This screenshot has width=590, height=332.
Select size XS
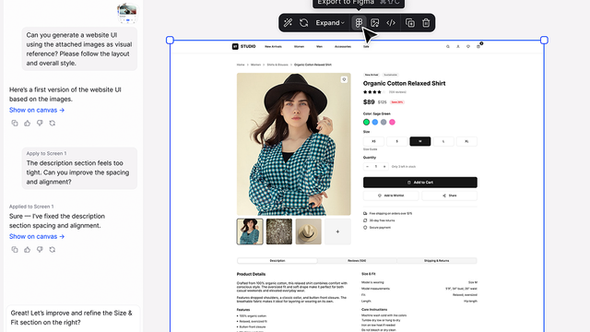pyautogui.click(x=373, y=141)
